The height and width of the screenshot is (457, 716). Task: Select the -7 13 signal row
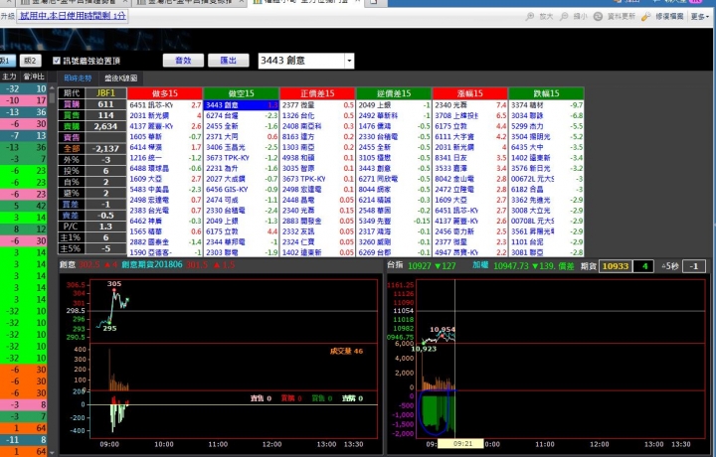[x=23, y=135]
